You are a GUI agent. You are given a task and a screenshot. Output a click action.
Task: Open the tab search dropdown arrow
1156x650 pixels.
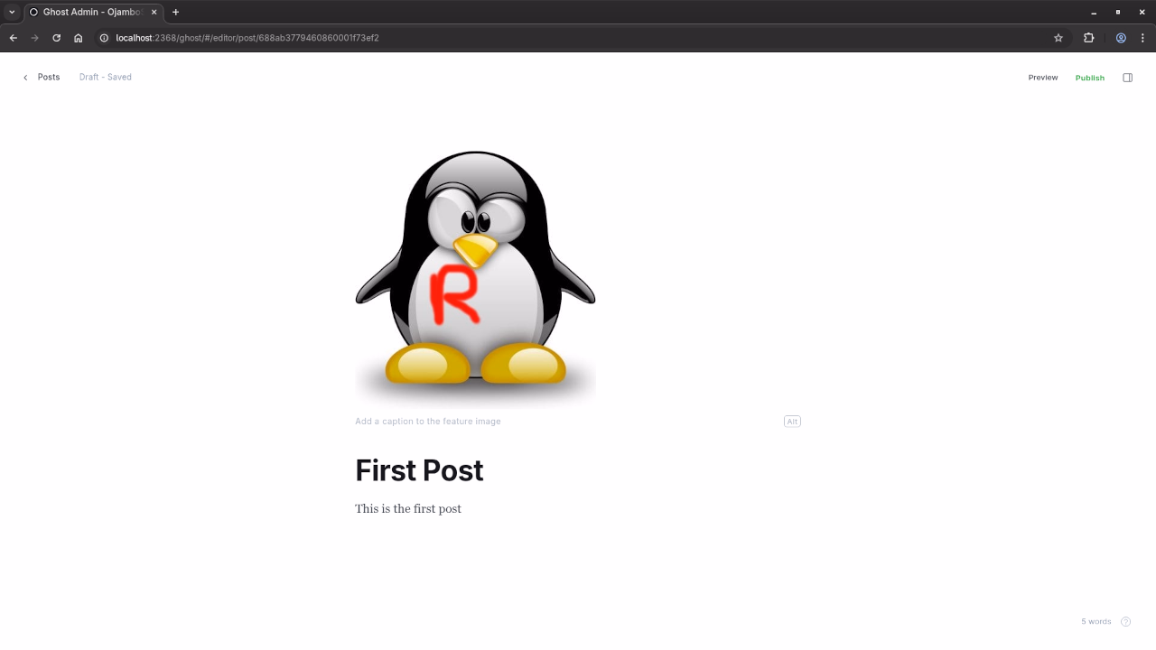tap(12, 12)
